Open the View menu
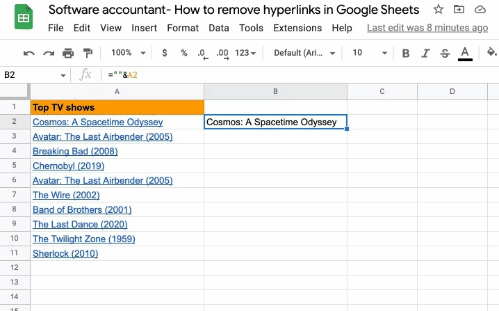This screenshot has height=311, width=499. click(x=111, y=28)
